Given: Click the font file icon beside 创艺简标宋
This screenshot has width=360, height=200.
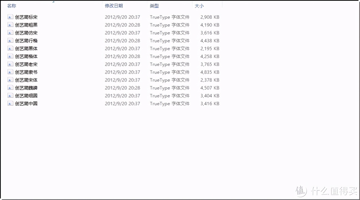Looking at the screenshot, I should point(10,17).
